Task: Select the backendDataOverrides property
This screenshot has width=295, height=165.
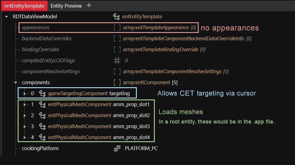Action: 47,38
